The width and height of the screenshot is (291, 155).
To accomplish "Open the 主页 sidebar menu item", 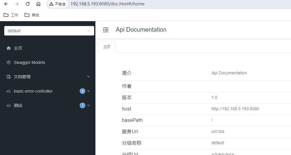I will point(48,48).
